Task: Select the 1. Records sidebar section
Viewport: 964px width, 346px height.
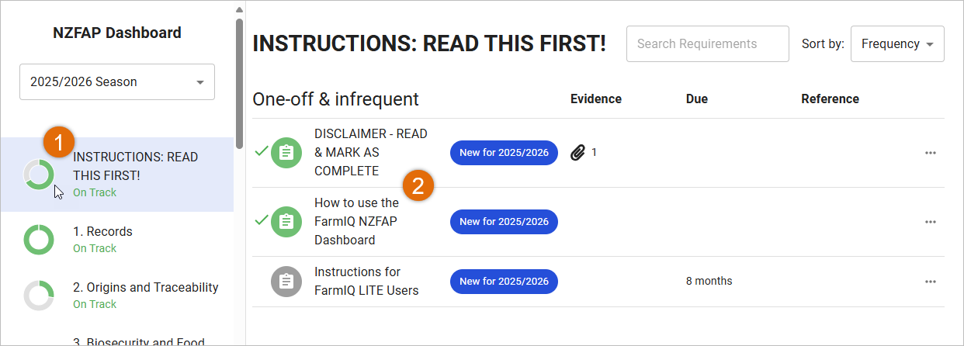Action: (x=102, y=232)
